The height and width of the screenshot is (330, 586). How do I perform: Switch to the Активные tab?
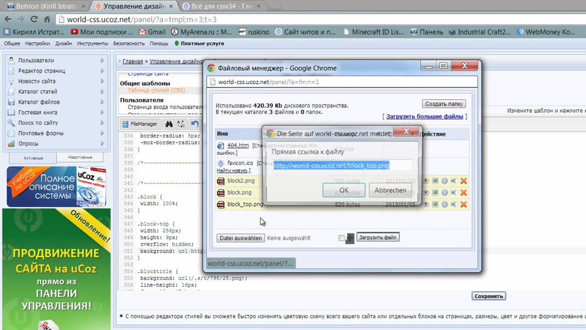tap(33, 158)
